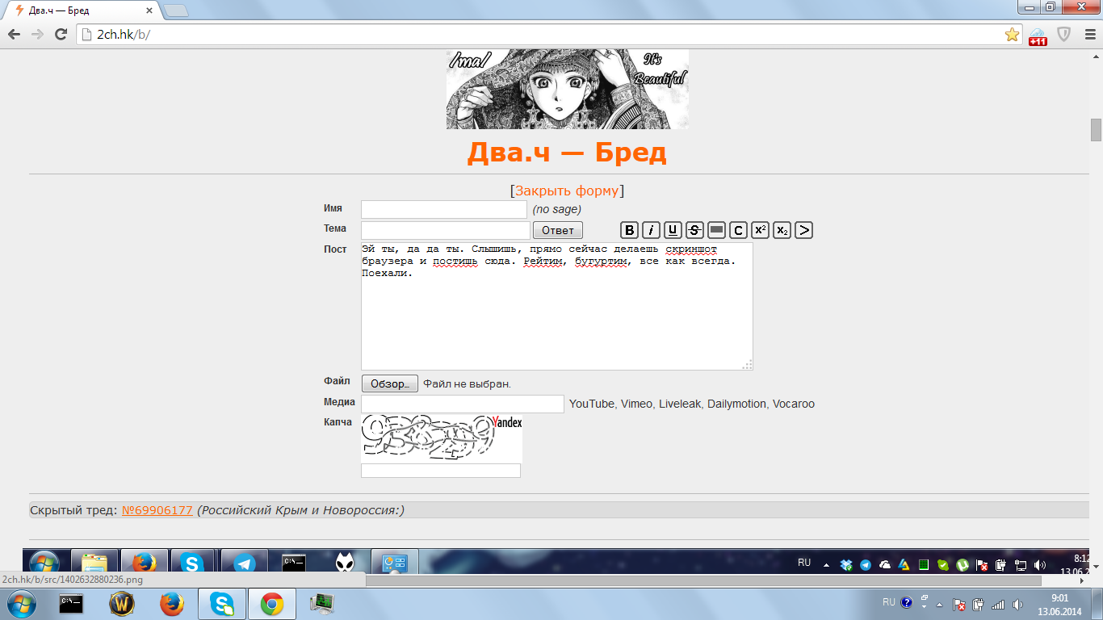Click the status bar URL 2ch.hk/b/src/1402632880236.png

coord(73,580)
